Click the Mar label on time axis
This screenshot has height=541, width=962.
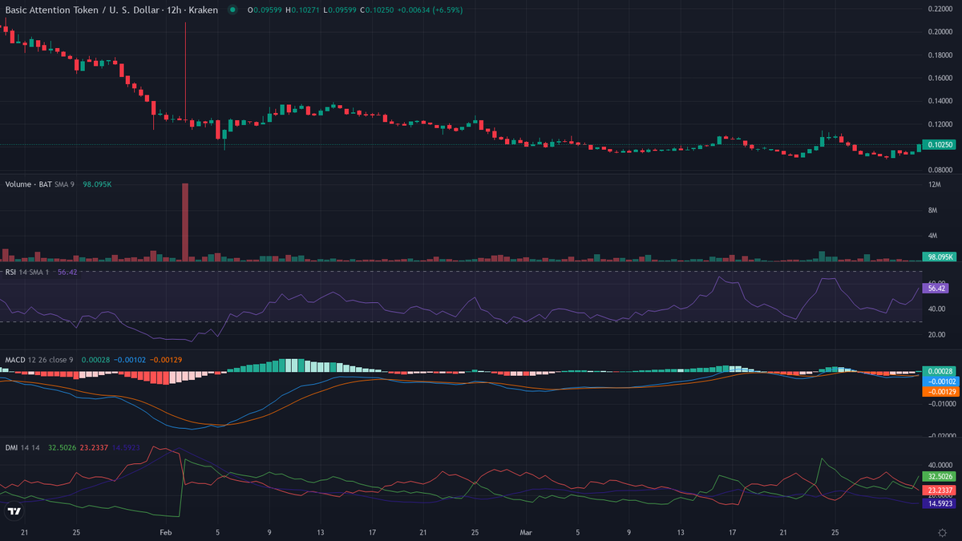tap(526, 531)
